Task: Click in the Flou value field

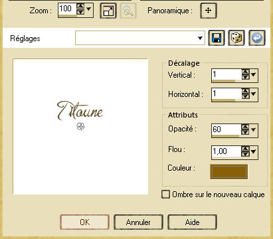Action: click(227, 151)
